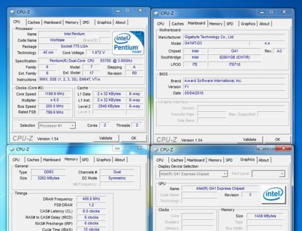
Task: Switch to Caches tab in Graphics window
Action: click(x=177, y=160)
